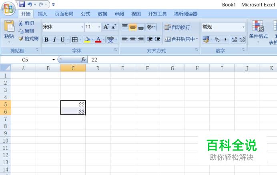Apply accounting number format icon
Viewport: 277px width, 175px height.
point(206,40)
